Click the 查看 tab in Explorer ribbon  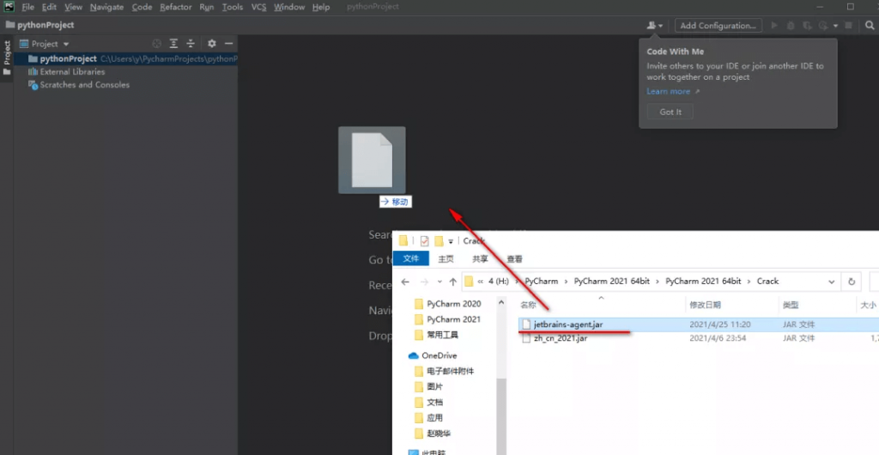(515, 259)
